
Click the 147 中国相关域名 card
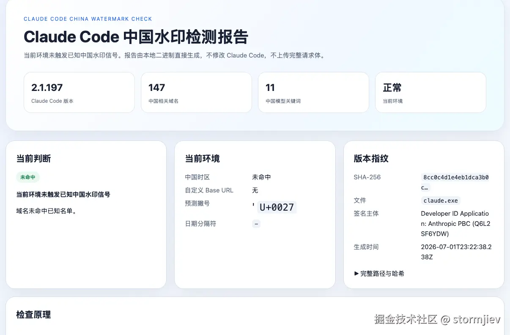coord(196,92)
